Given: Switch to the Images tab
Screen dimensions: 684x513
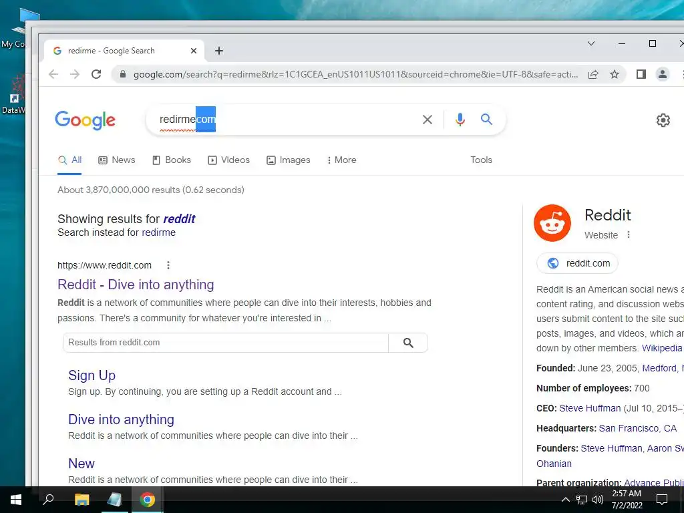Looking at the screenshot, I should [x=289, y=160].
